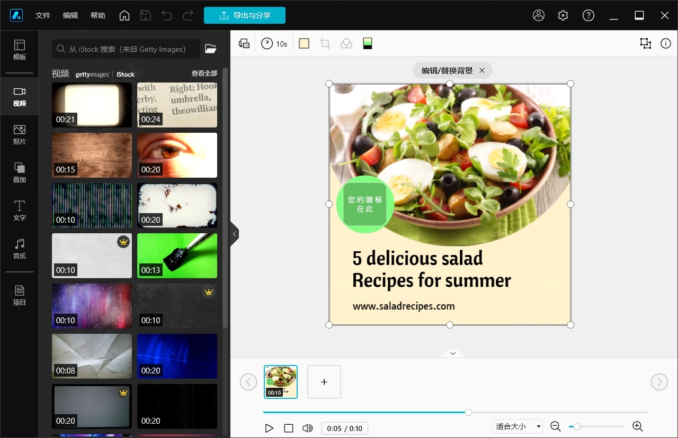
Task: Select the 00:08 crumpled paper video
Action: 92,356
